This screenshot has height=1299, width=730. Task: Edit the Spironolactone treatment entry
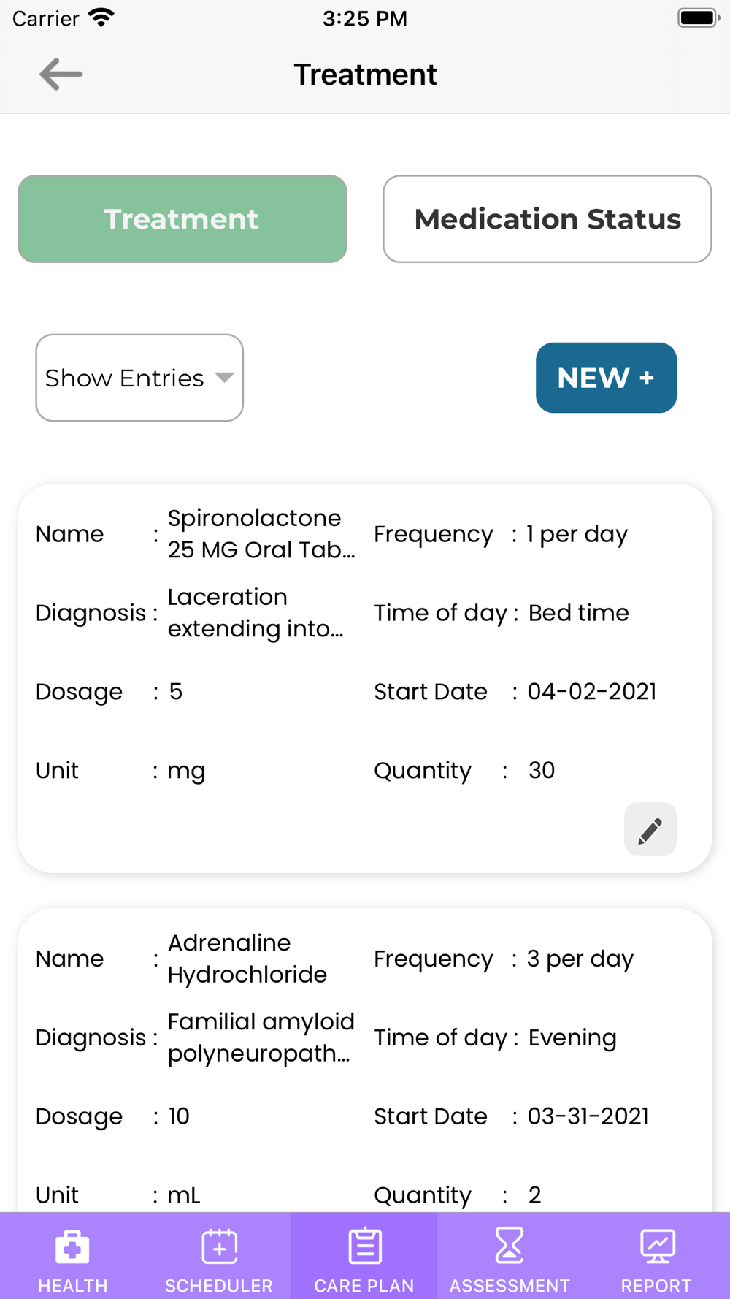[x=650, y=830]
